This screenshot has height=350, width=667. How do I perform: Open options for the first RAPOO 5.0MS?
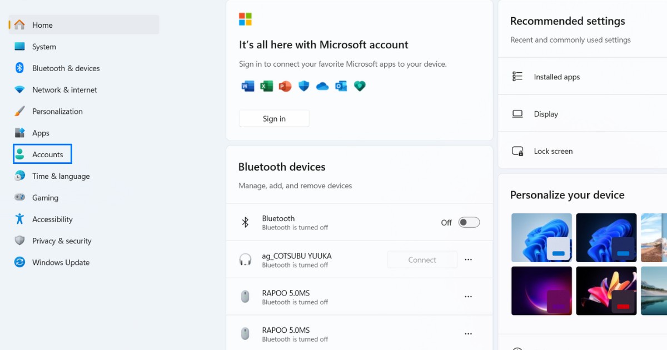pos(468,296)
